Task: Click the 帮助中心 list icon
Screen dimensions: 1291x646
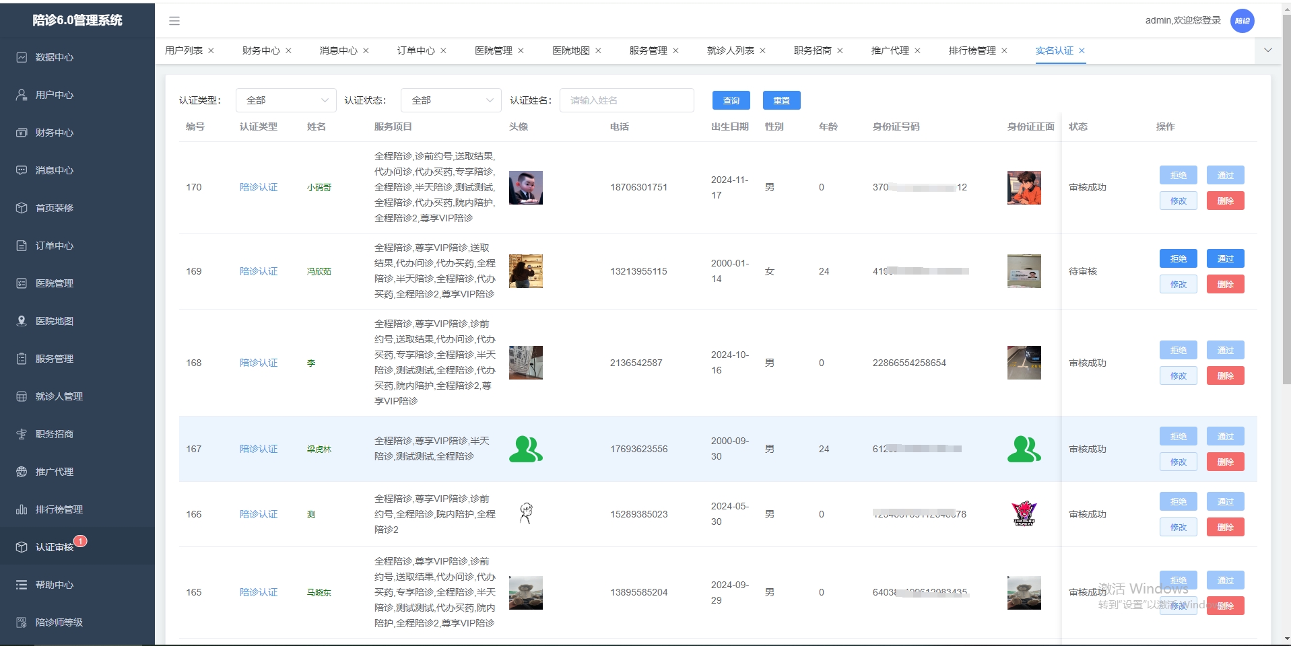Action: click(x=22, y=585)
